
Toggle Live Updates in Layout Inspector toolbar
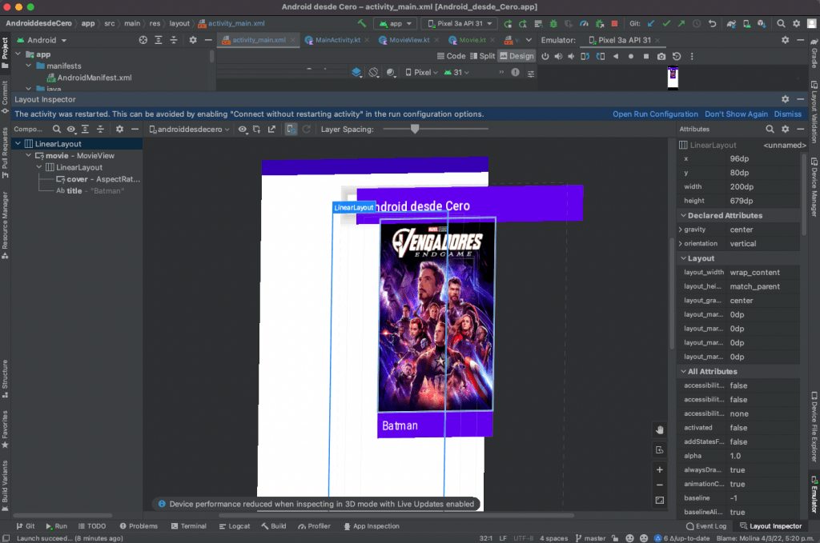pos(291,129)
